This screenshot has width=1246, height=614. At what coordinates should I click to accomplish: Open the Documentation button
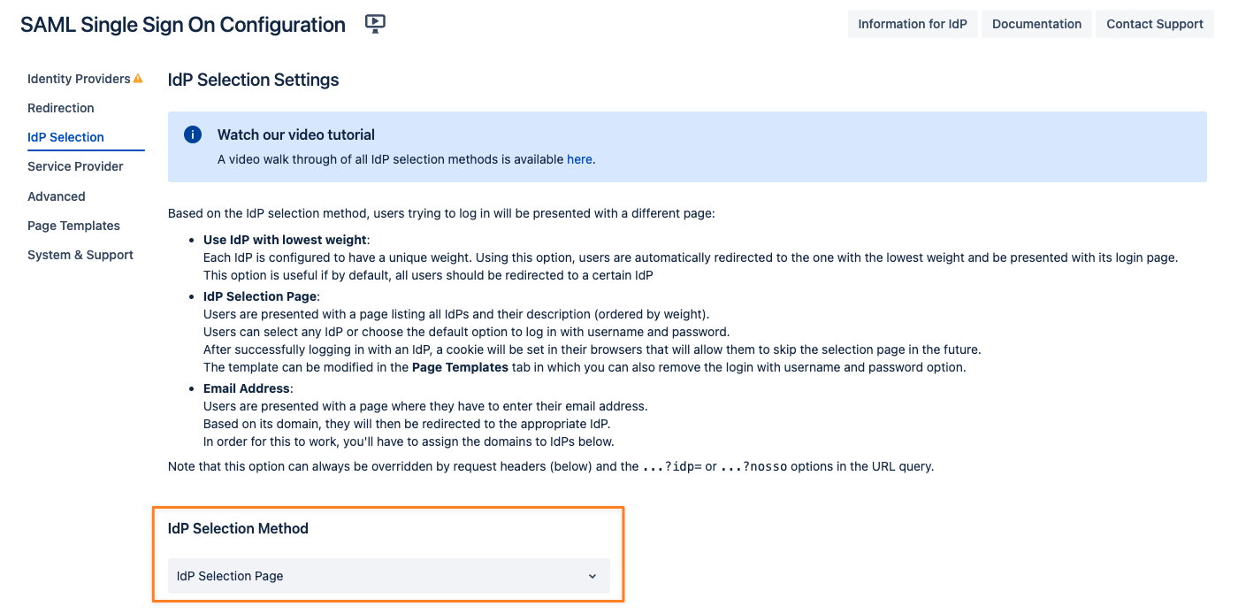point(1036,24)
